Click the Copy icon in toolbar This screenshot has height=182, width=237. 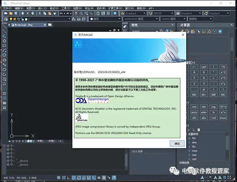coord(45,13)
